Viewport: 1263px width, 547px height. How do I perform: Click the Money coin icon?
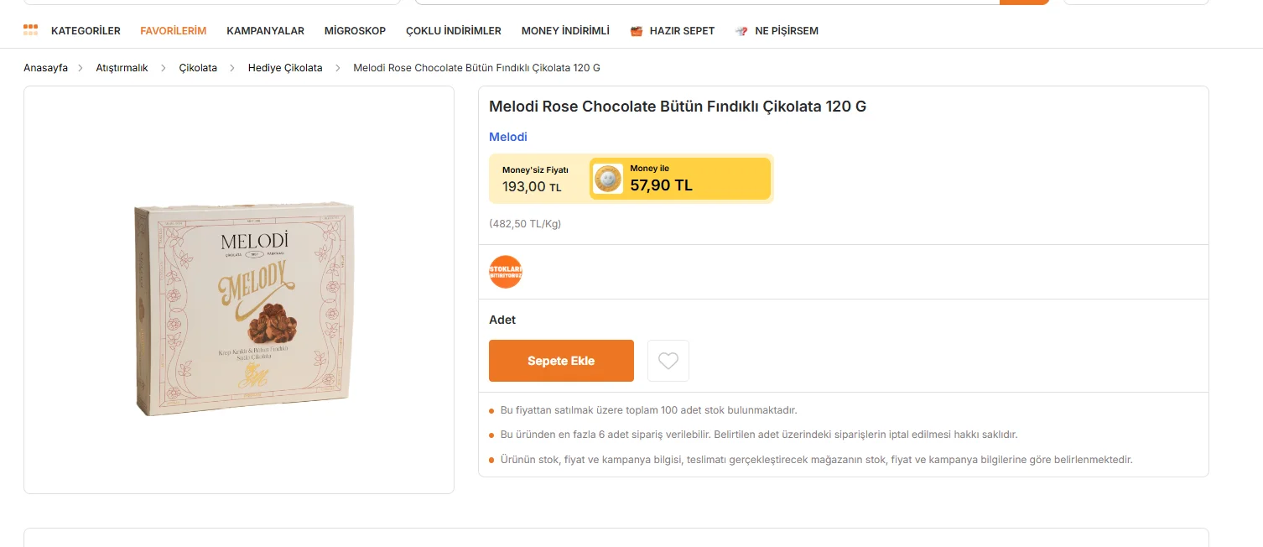(x=607, y=179)
